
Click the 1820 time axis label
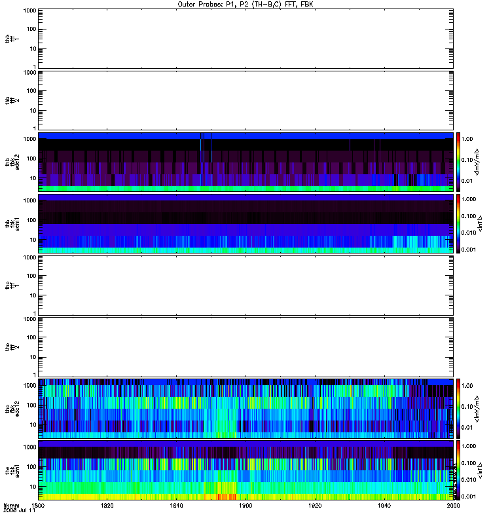[x=107, y=506]
